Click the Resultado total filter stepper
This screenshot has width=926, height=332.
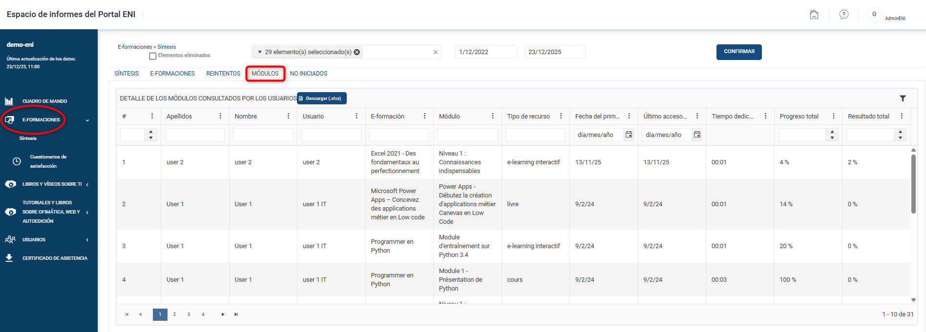tap(901, 135)
